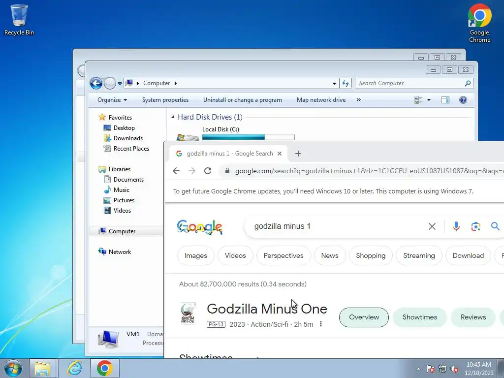Select Network in the navigation pane
Screen dimensions: 504x378
(x=120, y=252)
